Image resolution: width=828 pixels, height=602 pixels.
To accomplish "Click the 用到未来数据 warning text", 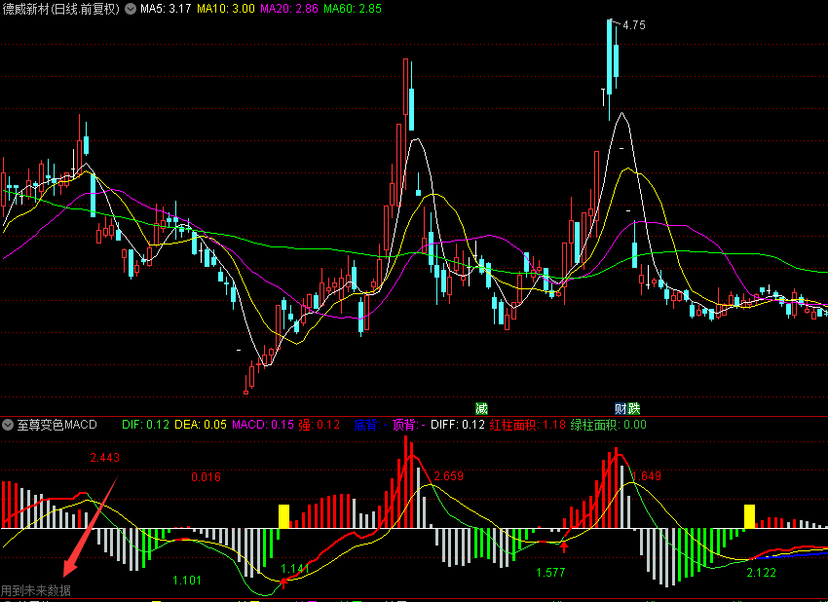I will point(36,590).
